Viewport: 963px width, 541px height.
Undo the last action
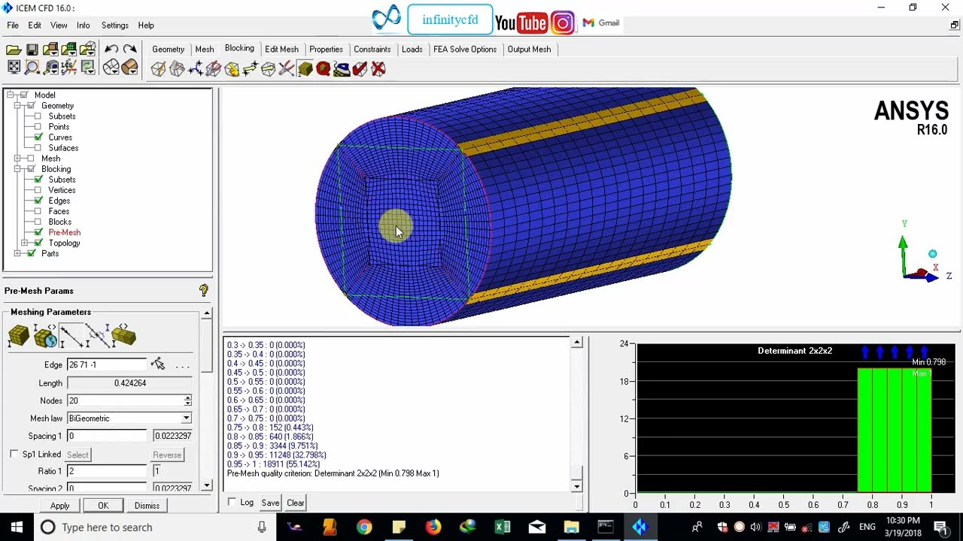(111, 50)
